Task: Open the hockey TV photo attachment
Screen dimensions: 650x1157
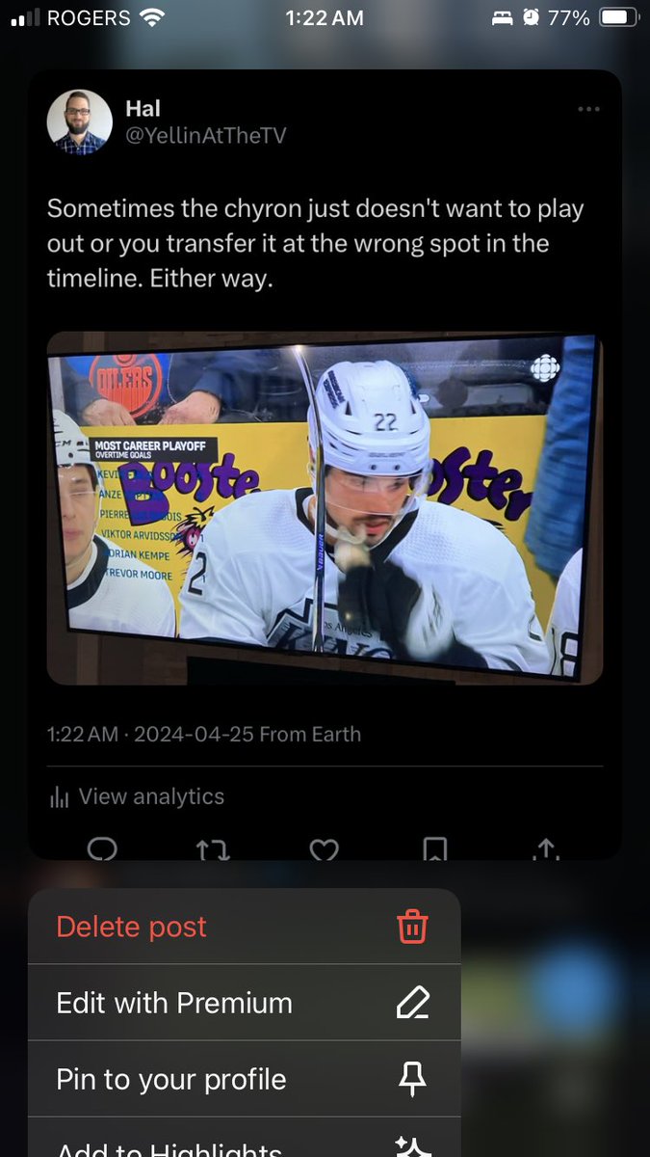Action: tap(325, 508)
